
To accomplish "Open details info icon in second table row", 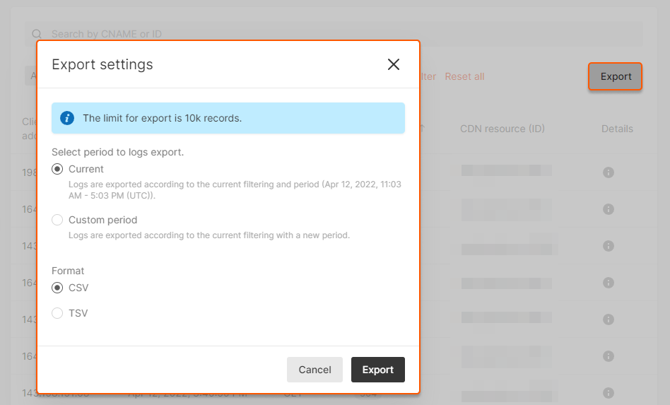I will [x=608, y=209].
